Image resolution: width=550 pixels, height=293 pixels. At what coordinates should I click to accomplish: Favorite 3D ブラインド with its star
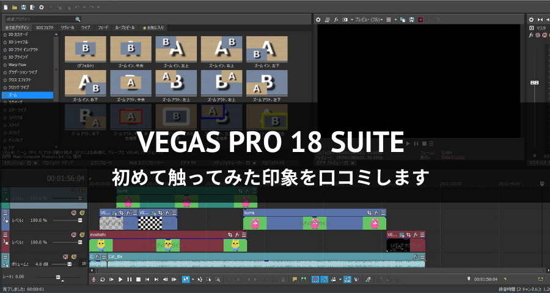[5, 57]
